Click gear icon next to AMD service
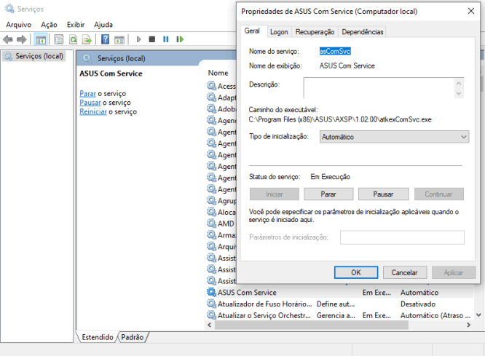Image resolution: width=485 pixels, height=356 pixels. point(212,224)
